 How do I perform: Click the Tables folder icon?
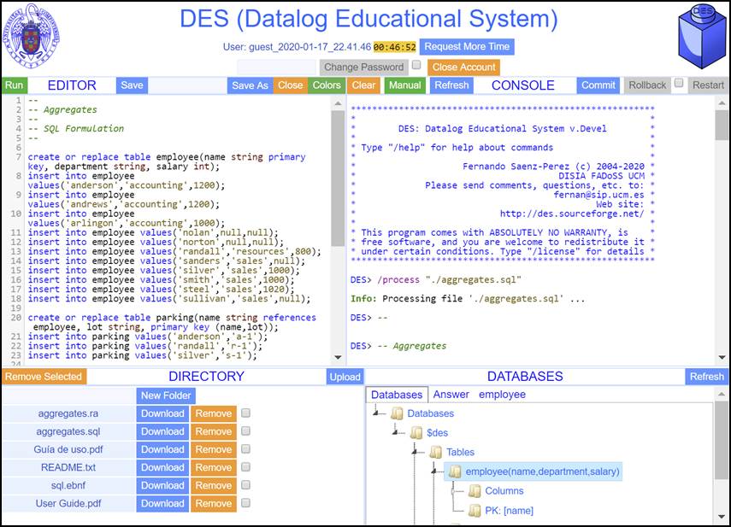436,452
